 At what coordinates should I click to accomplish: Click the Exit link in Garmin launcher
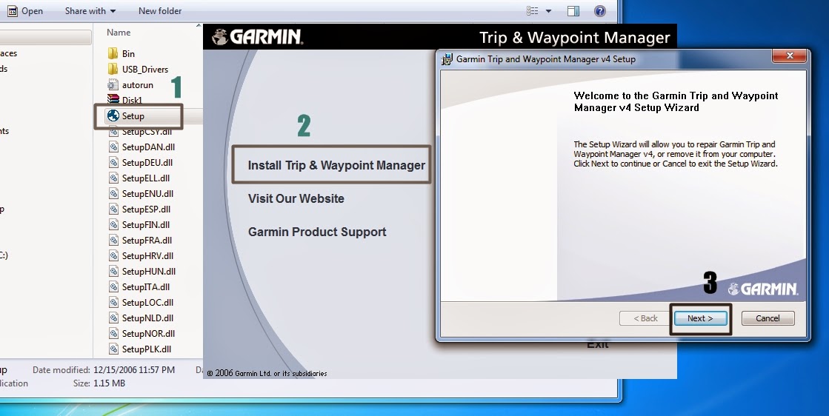[x=598, y=345]
